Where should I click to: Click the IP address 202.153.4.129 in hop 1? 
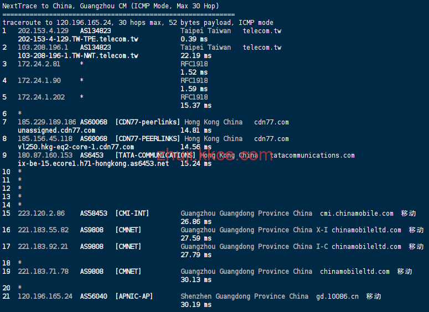[x=43, y=31]
